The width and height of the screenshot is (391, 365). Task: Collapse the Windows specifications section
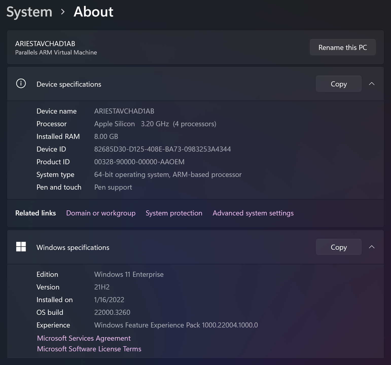point(372,247)
